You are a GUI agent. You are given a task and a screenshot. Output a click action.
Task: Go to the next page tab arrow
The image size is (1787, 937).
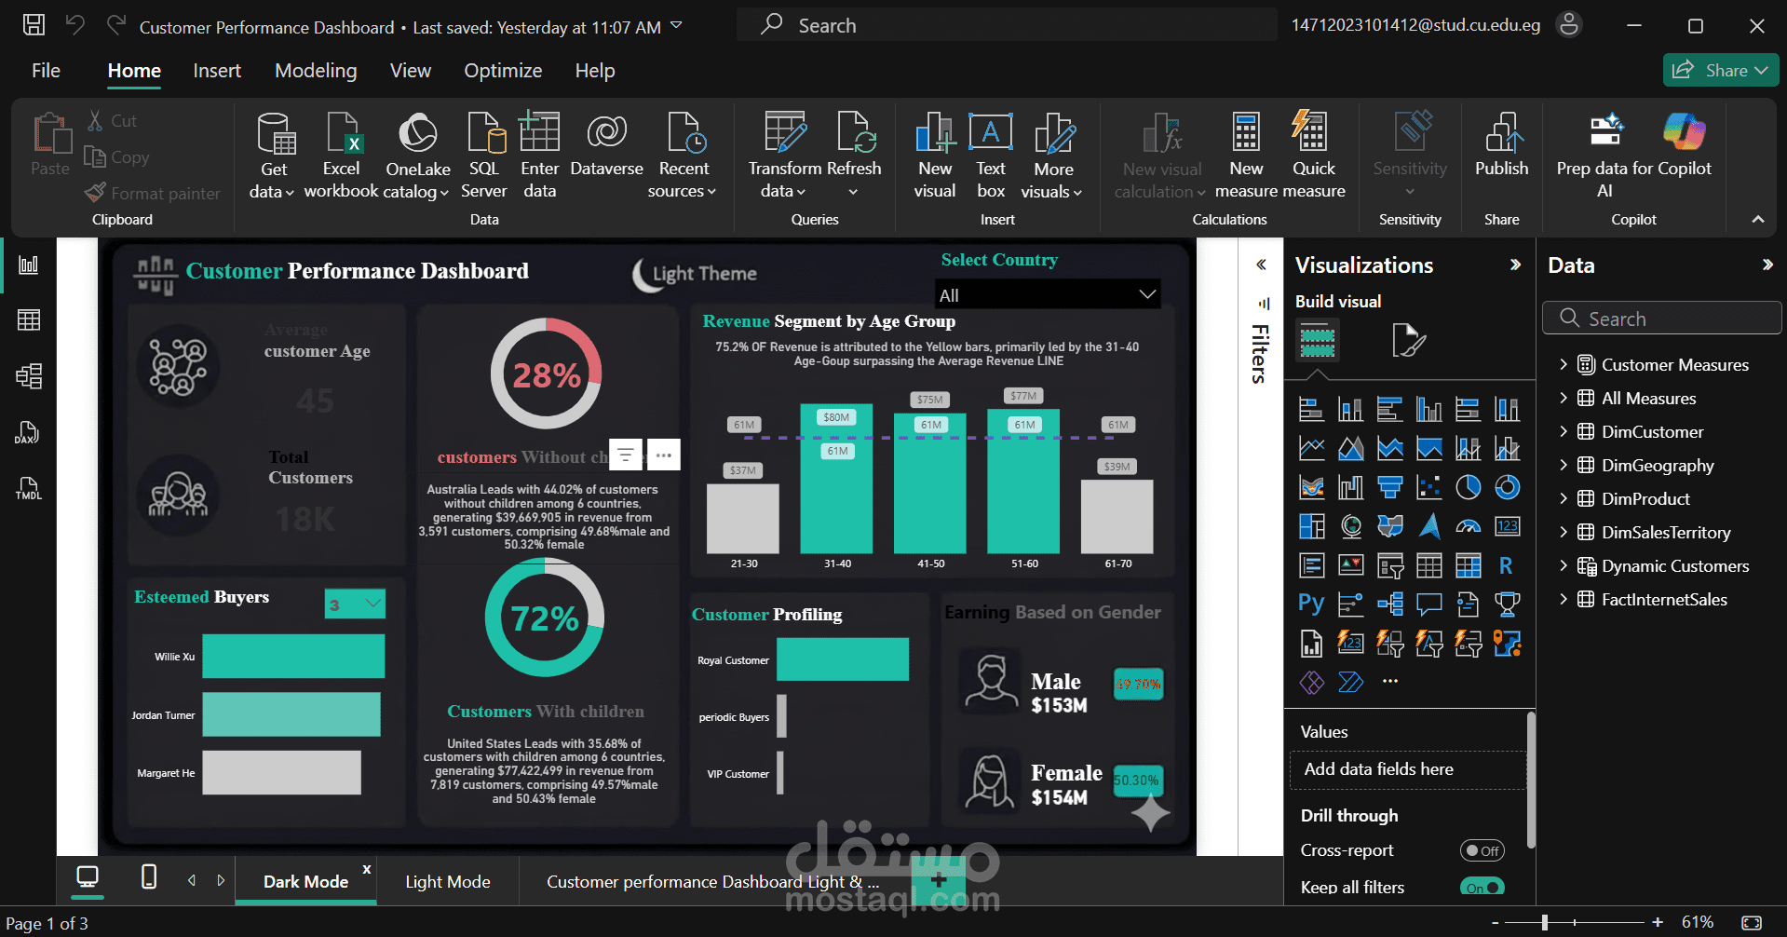tap(221, 880)
